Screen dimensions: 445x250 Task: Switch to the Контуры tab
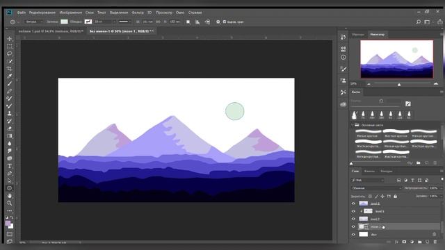[387, 172]
